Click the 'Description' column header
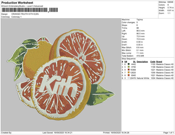The image size is (175, 135). 142,62
